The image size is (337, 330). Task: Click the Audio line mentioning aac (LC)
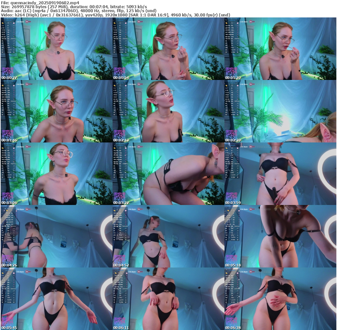(x=79, y=11)
